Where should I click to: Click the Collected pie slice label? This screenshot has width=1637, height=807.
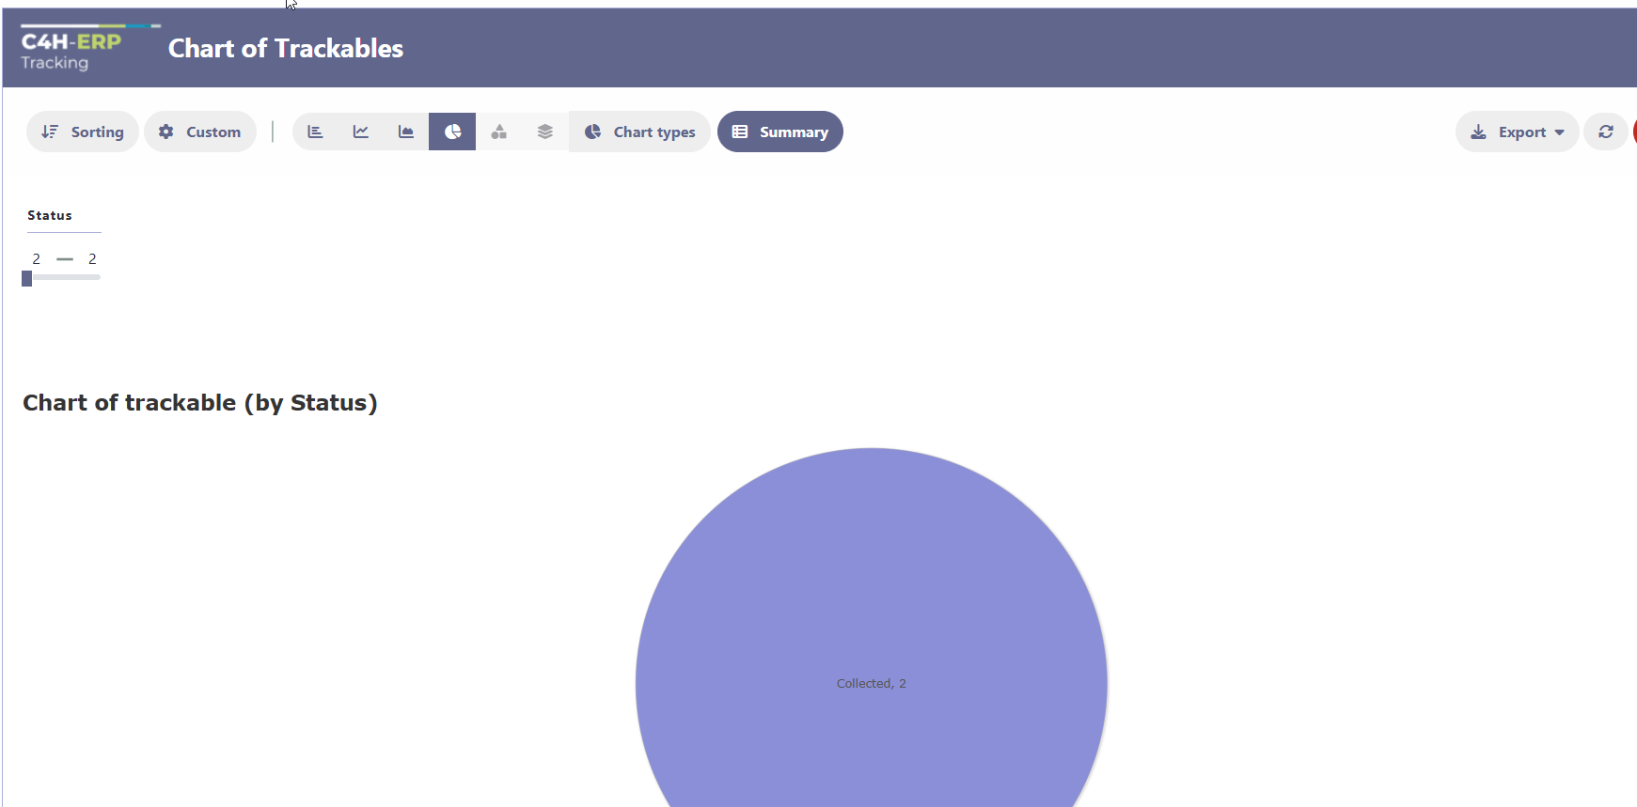click(x=871, y=683)
